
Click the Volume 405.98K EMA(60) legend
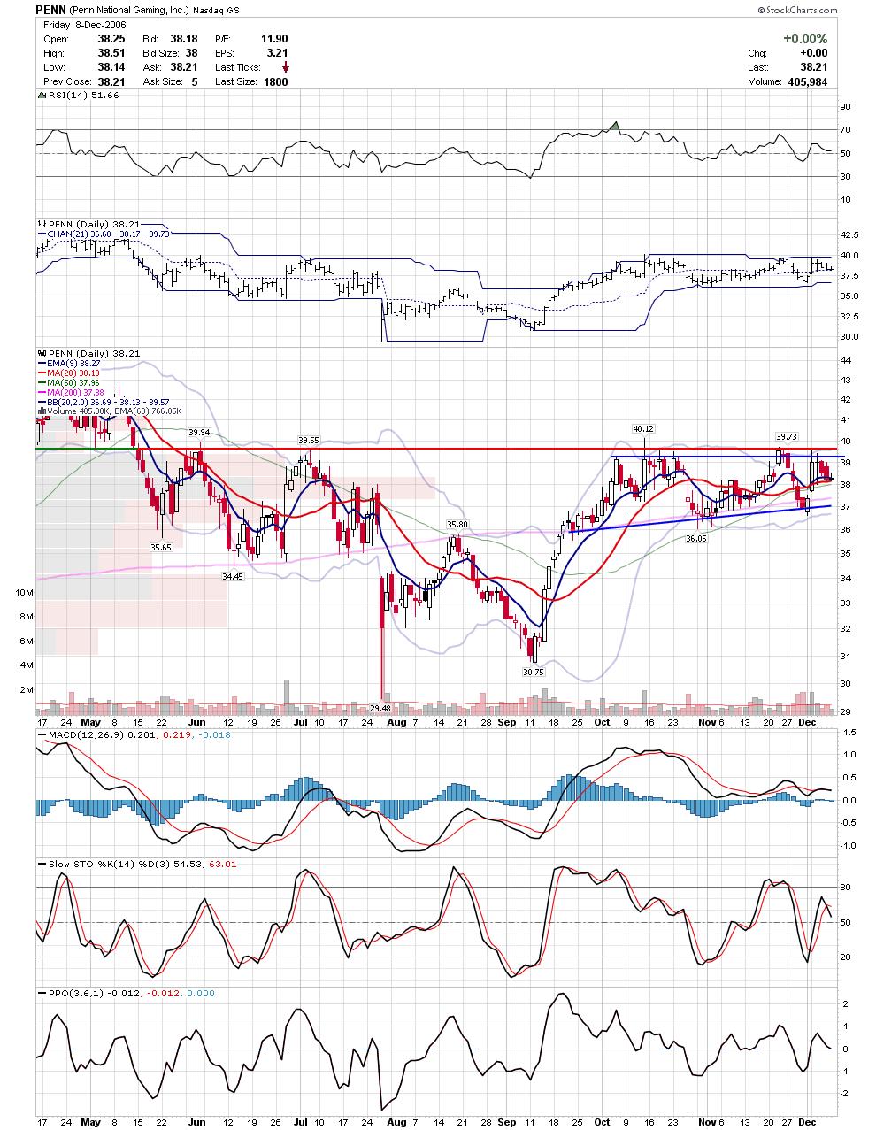(x=109, y=411)
